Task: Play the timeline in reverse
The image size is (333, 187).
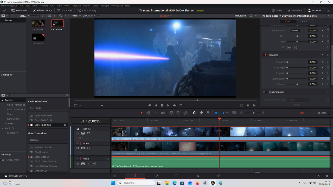Action: 156,105
